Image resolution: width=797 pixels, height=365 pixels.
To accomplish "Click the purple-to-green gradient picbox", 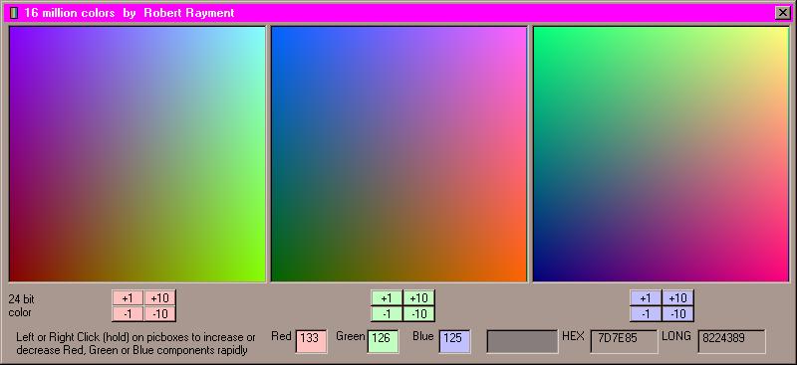I will coord(137,154).
